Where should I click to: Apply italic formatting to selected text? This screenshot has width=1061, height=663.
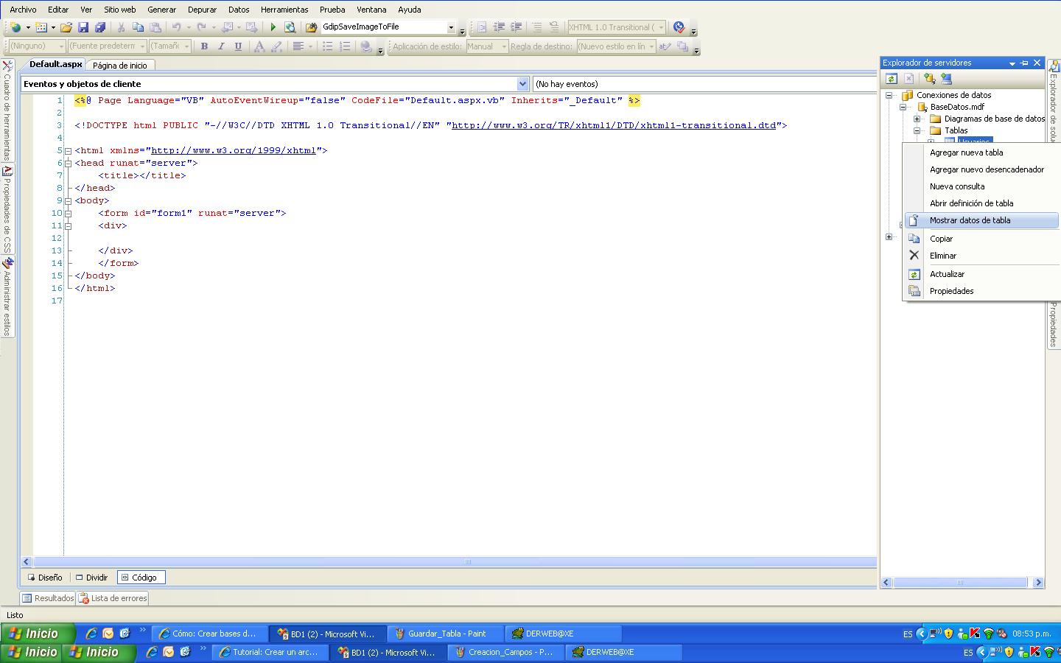[221, 46]
